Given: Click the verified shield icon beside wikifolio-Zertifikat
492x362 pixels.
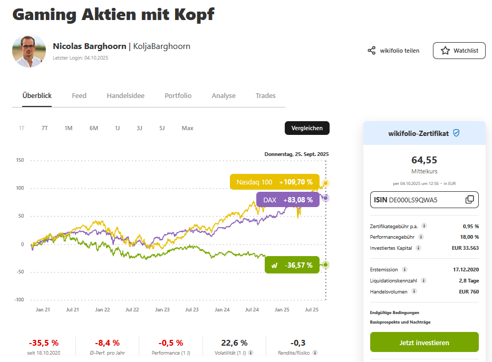Looking at the screenshot, I should (x=456, y=133).
